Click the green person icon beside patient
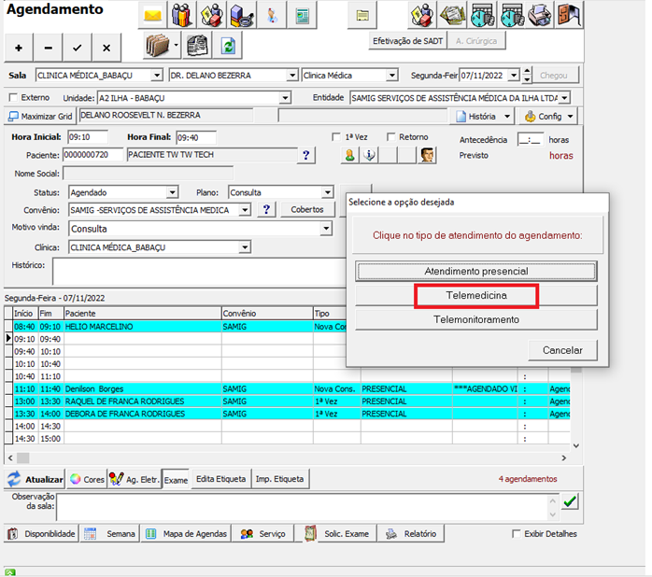The image size is (652, 577). coord(349,155)
